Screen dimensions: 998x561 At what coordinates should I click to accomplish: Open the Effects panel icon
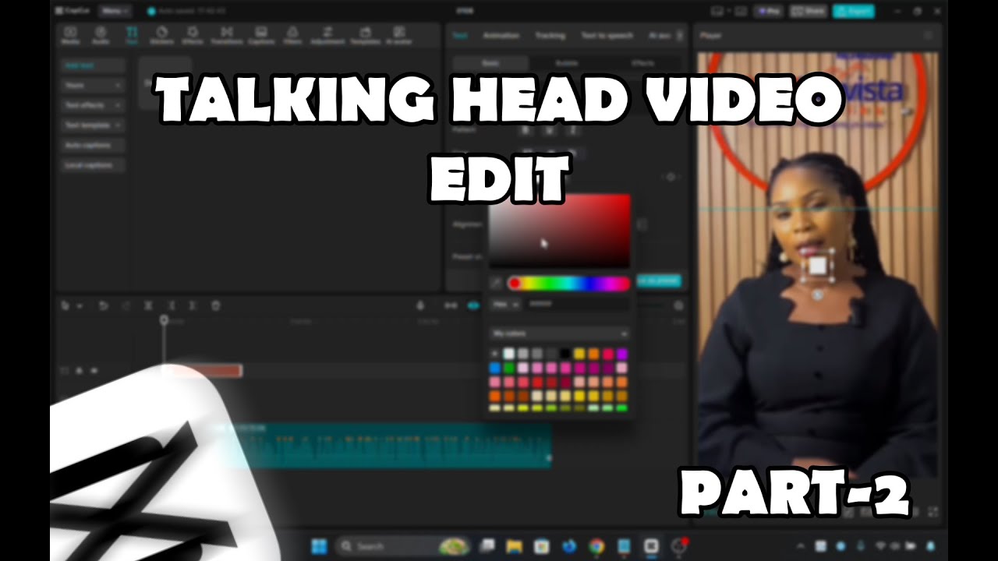(193, 34)
